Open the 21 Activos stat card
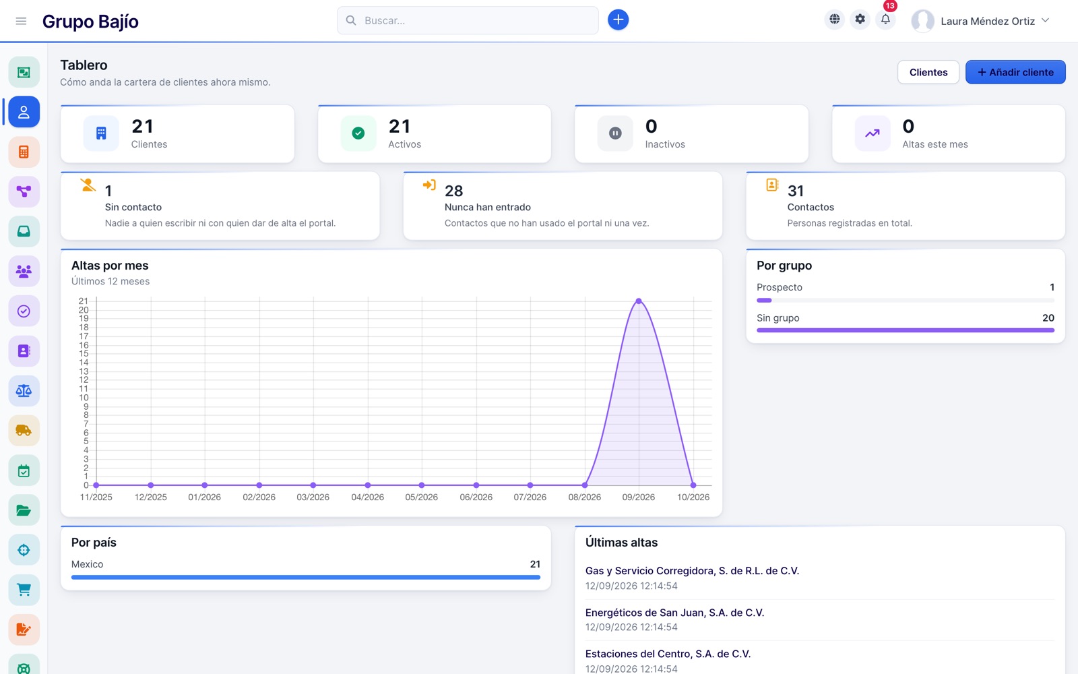Viewport: 1078px width, 674px height. [435, 133]
